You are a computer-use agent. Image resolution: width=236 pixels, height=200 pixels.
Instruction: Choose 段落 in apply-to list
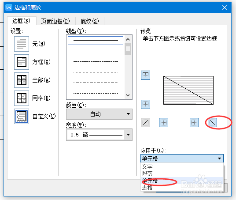pos(182,174)
